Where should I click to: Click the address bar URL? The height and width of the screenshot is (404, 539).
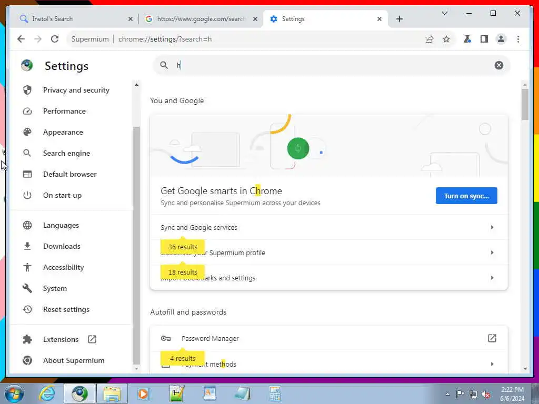[165, 39]
